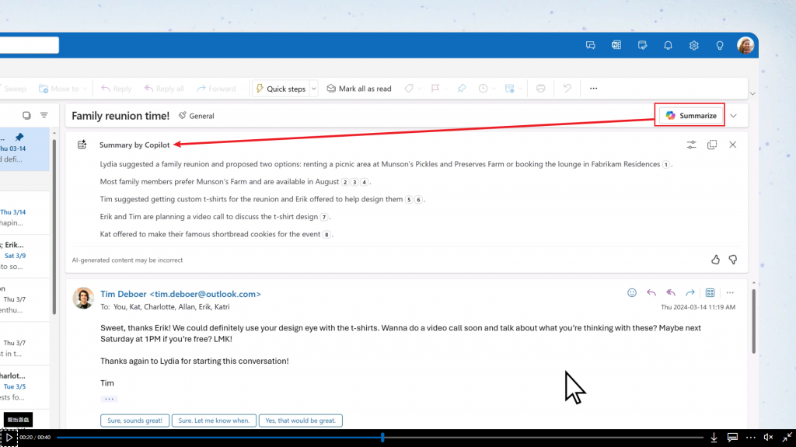Click the select-all icon above message list
The image size is (796, 447).
[x=26, y=116]
